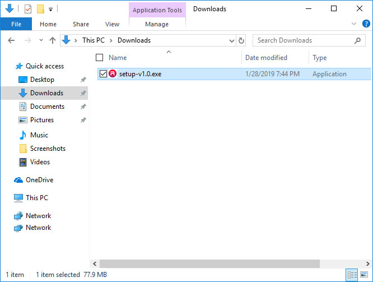Click the Videos film strip icon

point(23,162)
